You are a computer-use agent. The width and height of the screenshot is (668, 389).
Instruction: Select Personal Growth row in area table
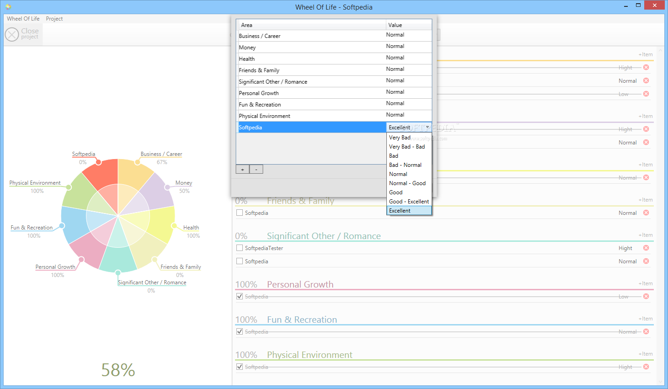334,93
